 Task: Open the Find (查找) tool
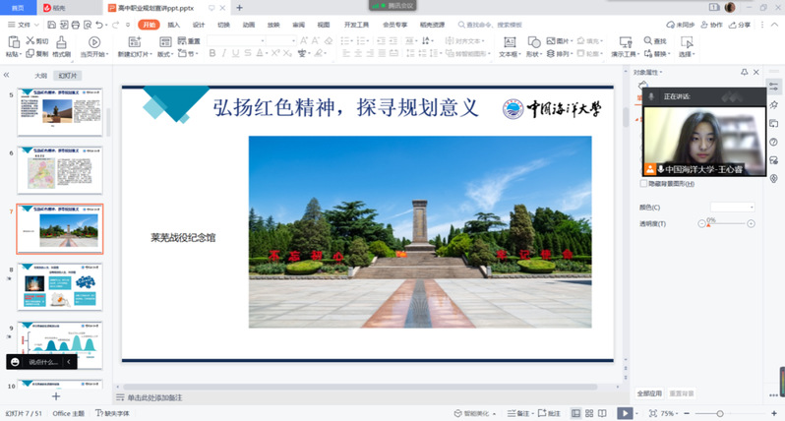[x=655, y=40]
